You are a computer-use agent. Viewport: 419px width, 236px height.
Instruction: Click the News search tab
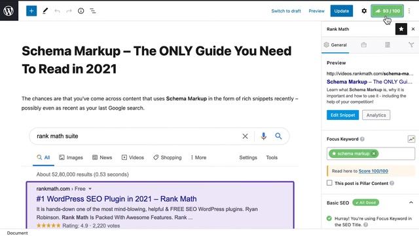pyautogui.click(x=102, y=157)
